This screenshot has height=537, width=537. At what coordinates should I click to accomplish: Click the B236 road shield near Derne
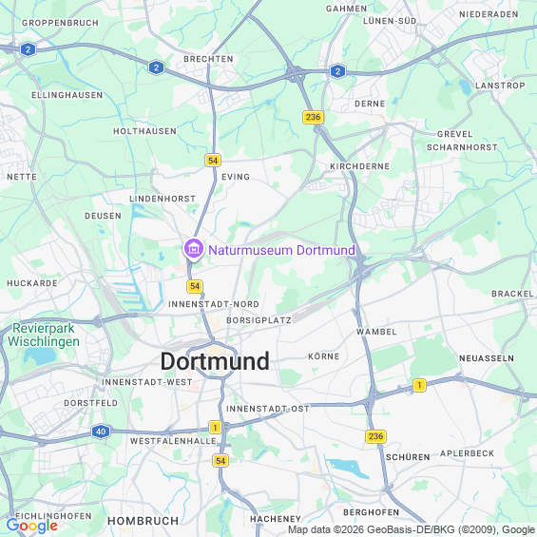point(313,117)
